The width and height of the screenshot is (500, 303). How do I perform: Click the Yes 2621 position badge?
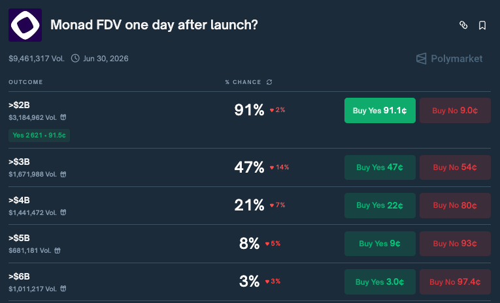(x=40, y=136)
